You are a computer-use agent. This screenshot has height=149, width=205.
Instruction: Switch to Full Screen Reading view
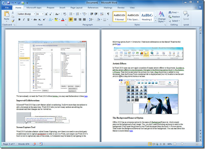[x=154, y=144]
